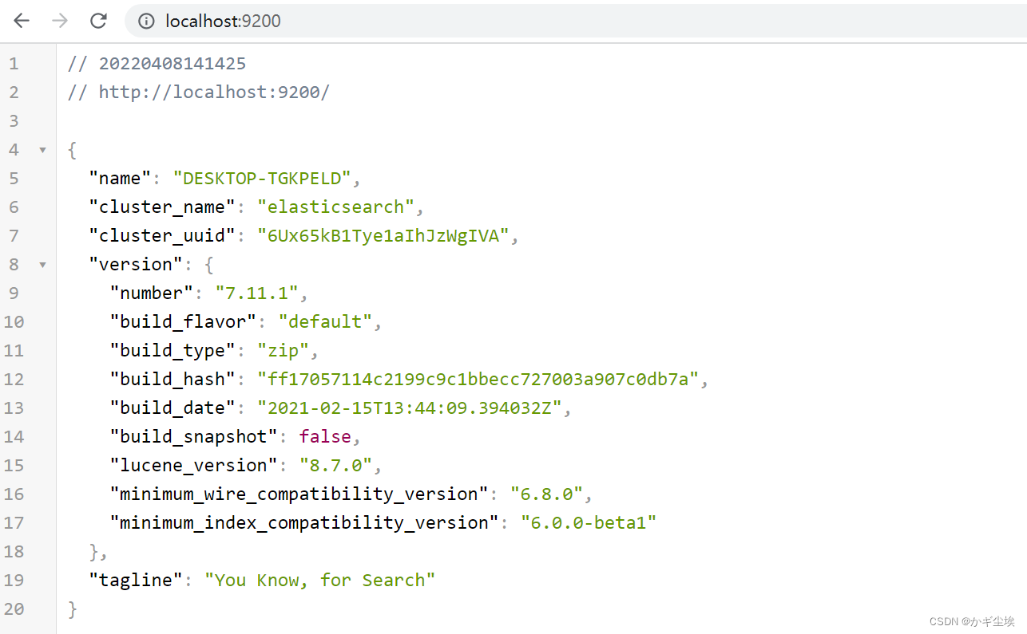Screen dimensions: 1027x634
Task: Click the "6.0.0-beta1" compatibility value
Action: (x=589, y=523)
